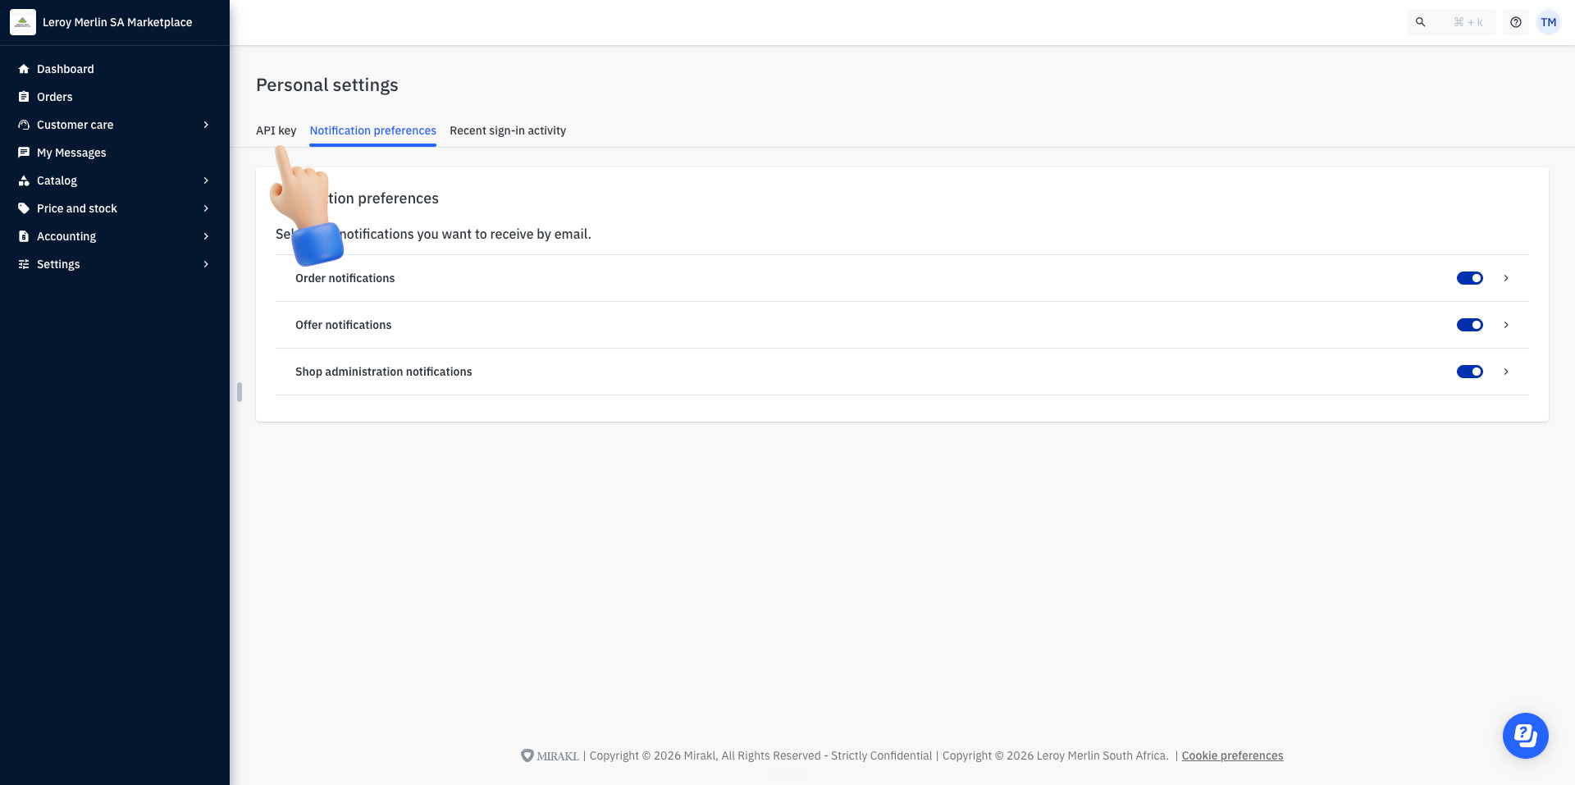The height and width of the screenshot is (785, 1575).
Task: Click Order notifications label
Action: [345, 278]
